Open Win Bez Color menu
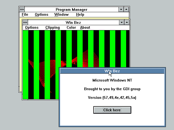 (71, 28)
